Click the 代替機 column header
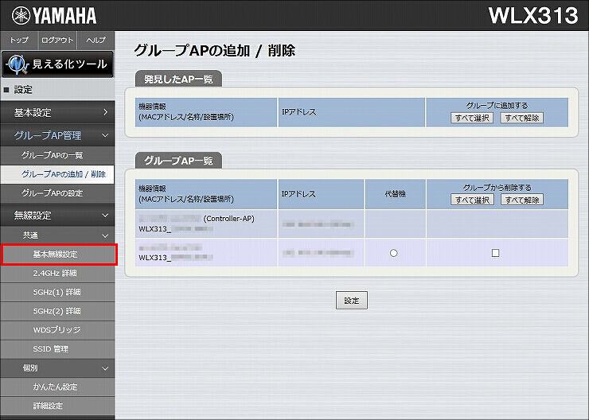The image size is (589, 420). coord(395,194)
